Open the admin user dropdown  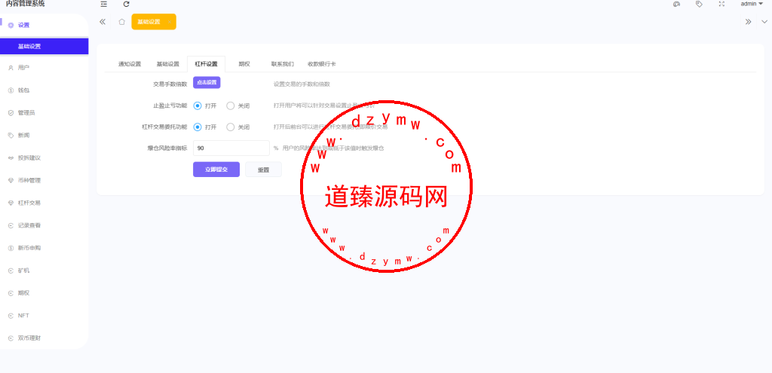coord(752,4)
